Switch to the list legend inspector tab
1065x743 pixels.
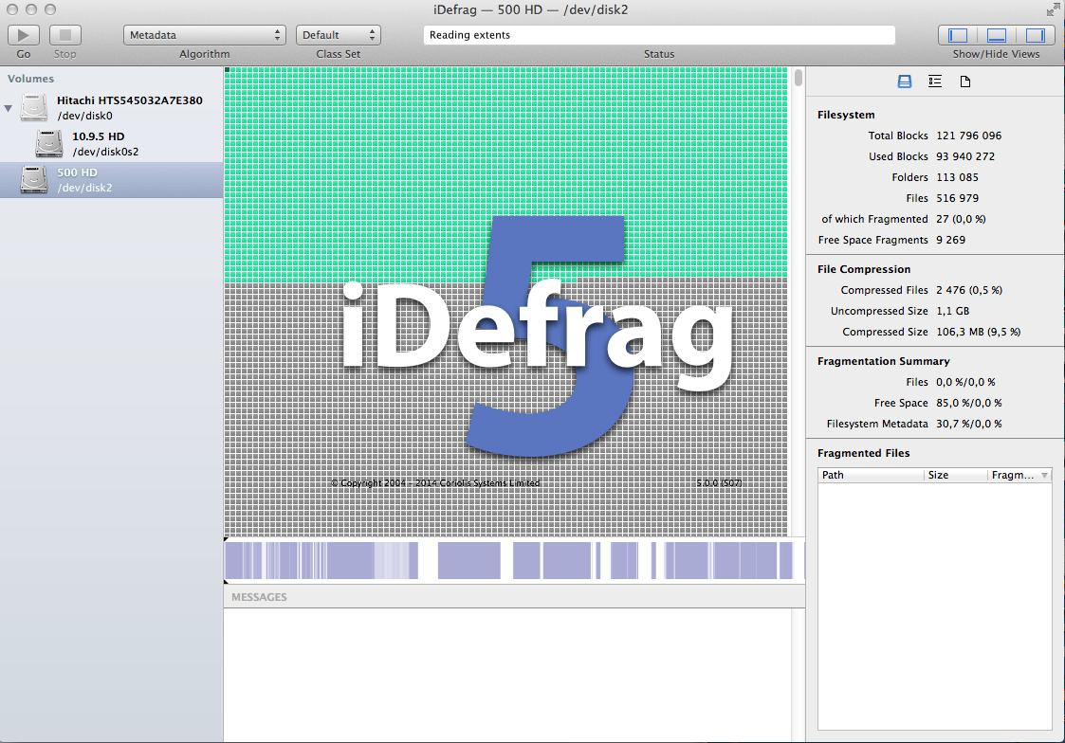(935, 82)
